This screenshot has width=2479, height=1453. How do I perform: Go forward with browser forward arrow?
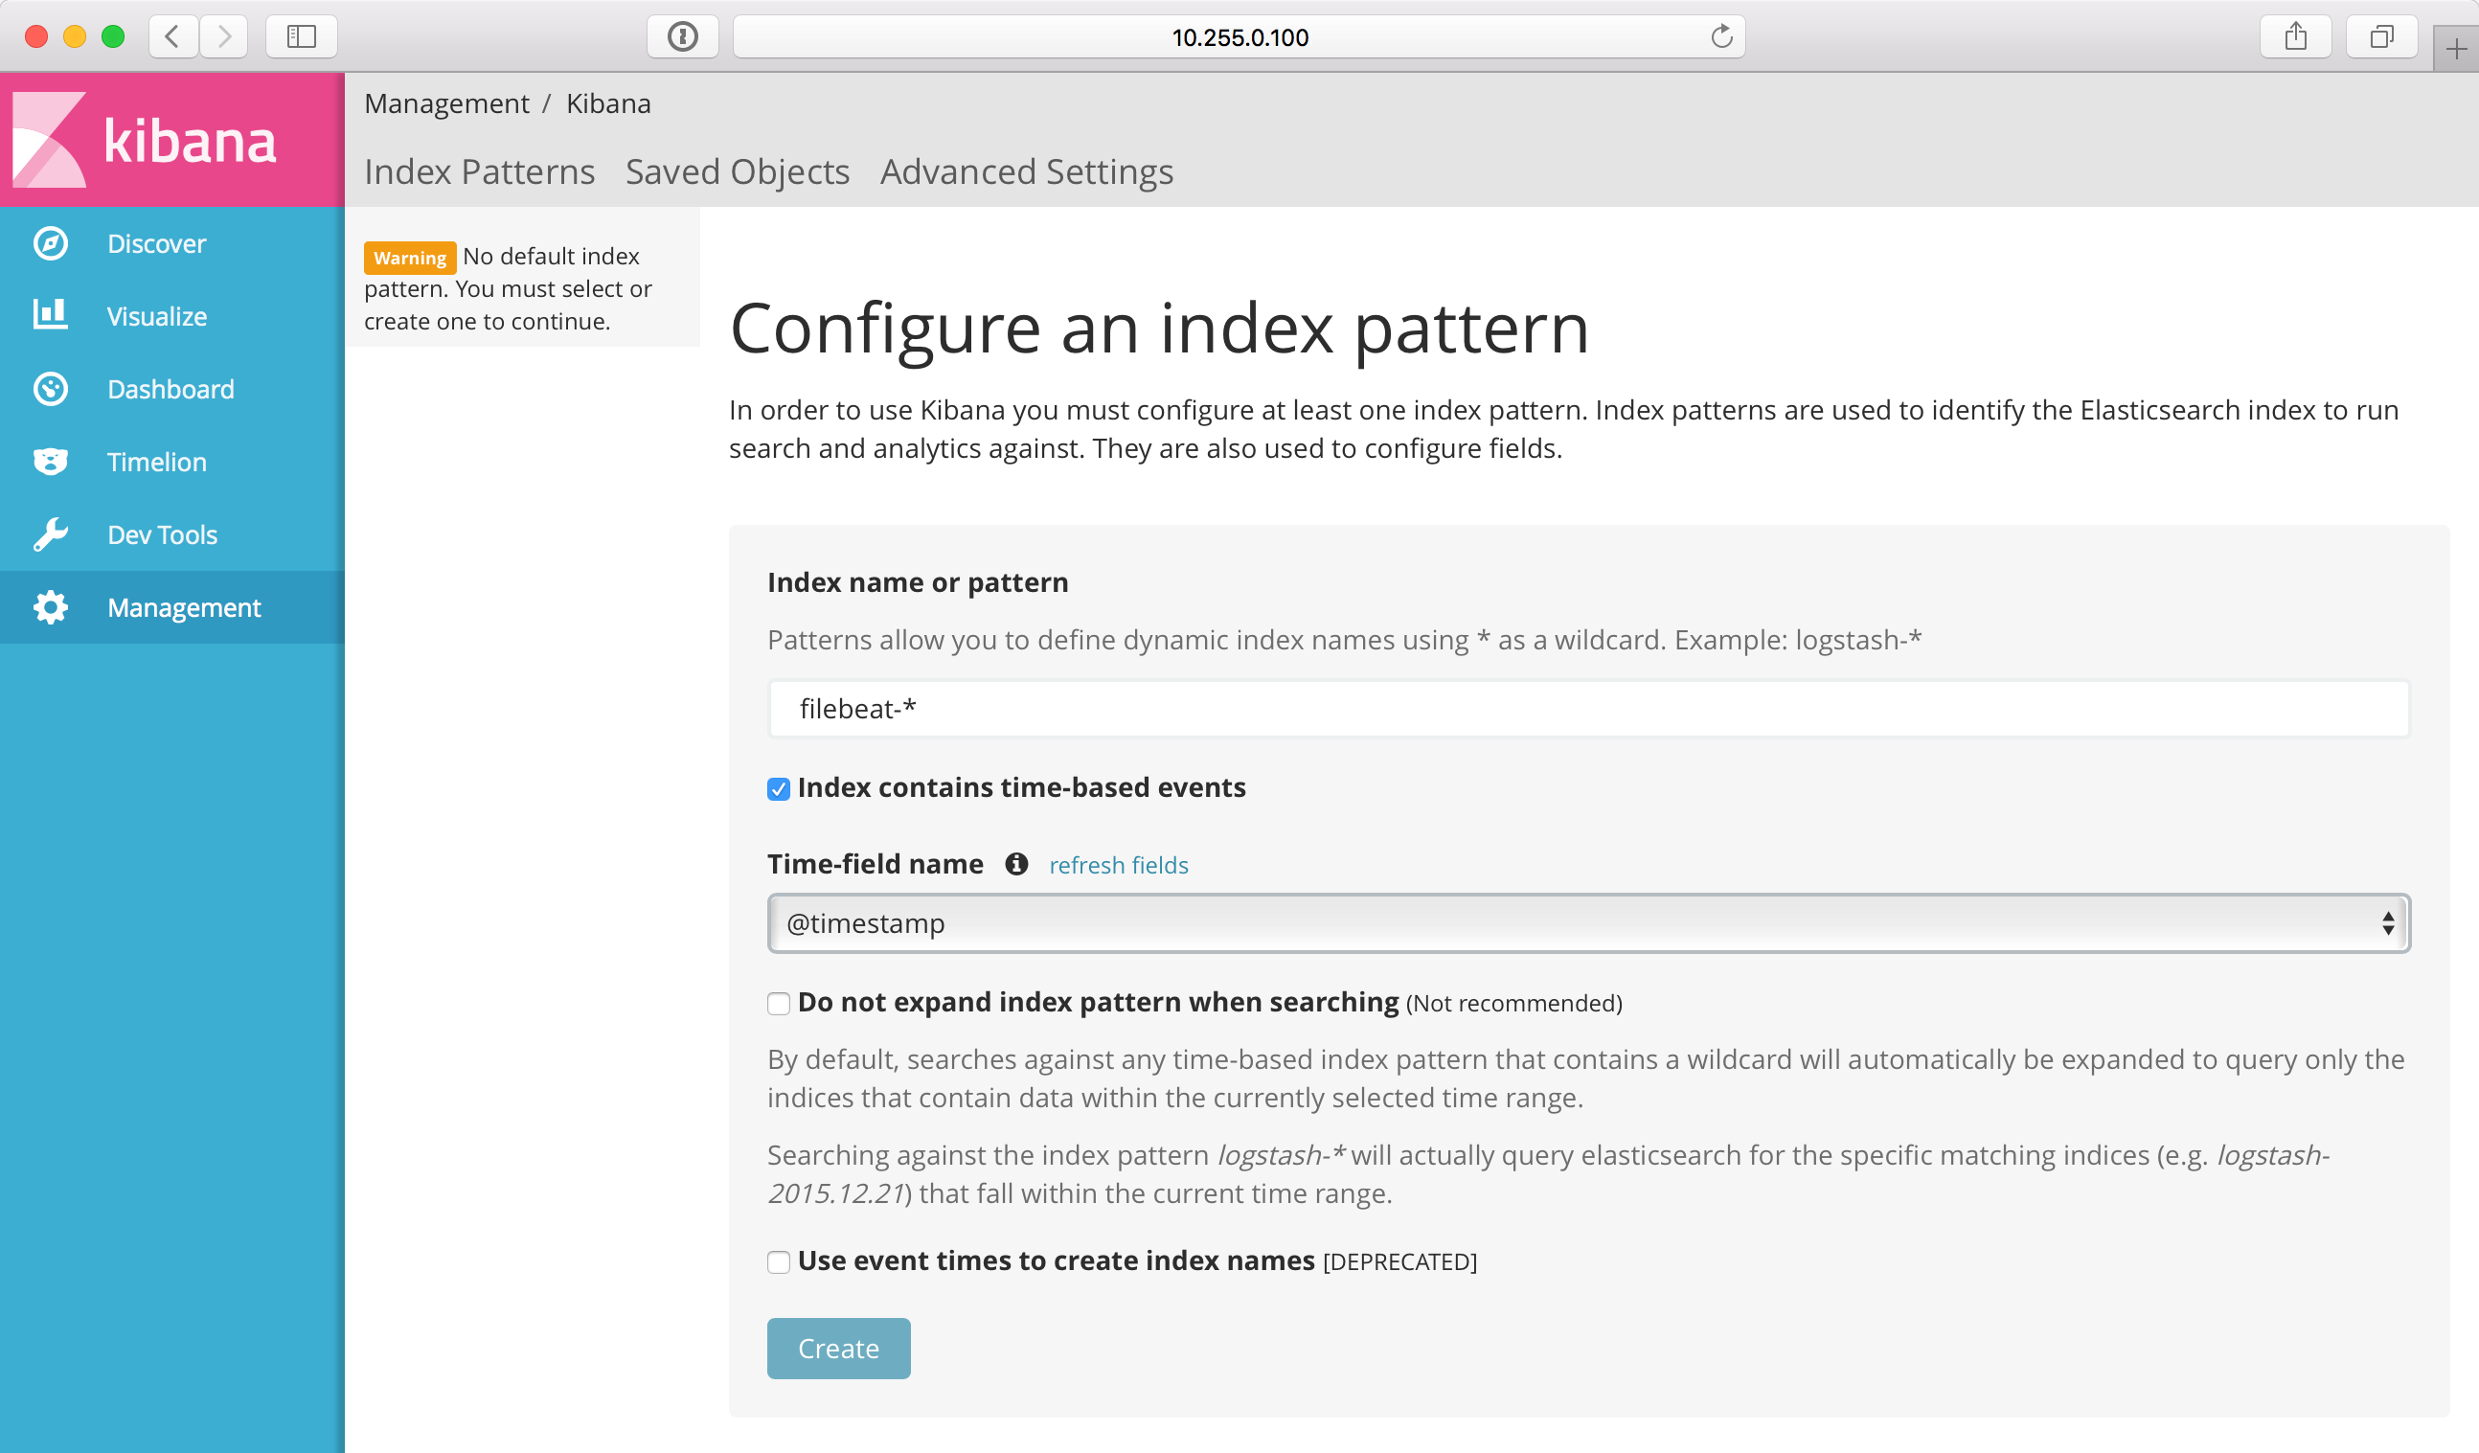pyautogui.click(x=224, y=36)
